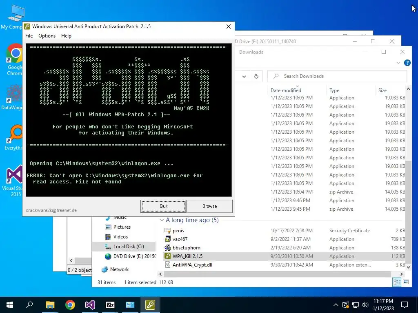
Task: Click the file list scroll down arrow
Action: tap(408, 267)
